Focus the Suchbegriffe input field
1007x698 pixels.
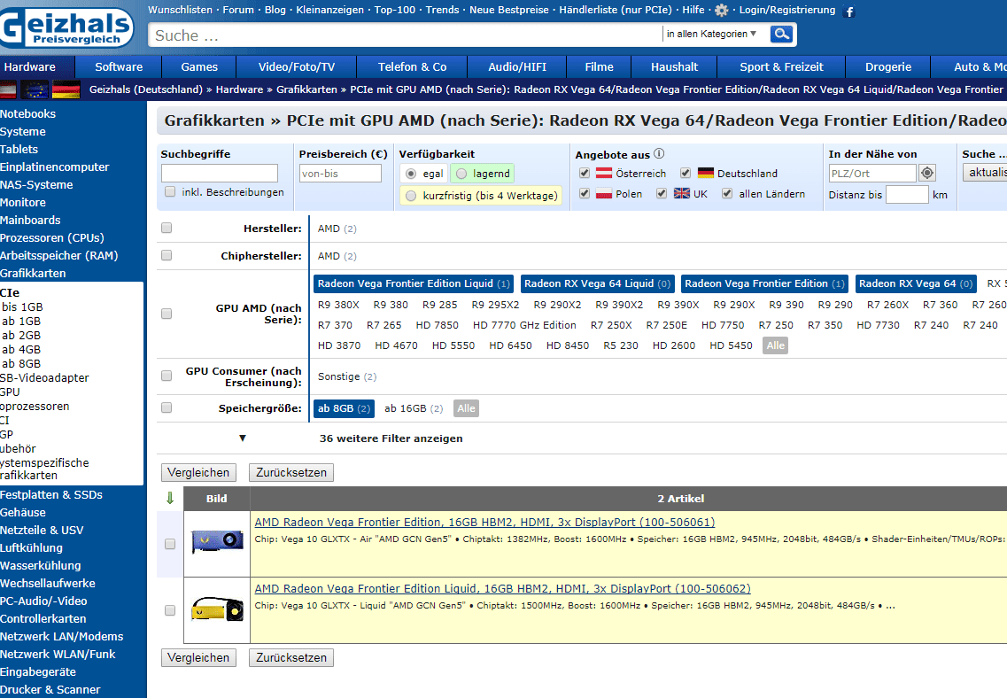pyautogui.click(x=220, y=174)
